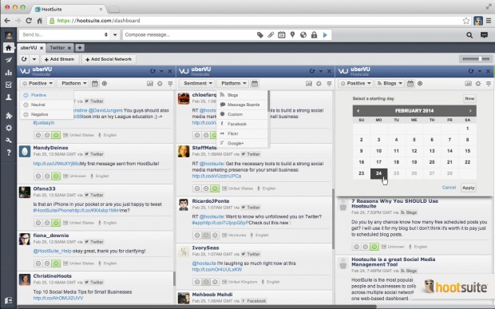Mark '7 Reasons' blog post as positive
495x309 pixels.
[x=374, y=247]
